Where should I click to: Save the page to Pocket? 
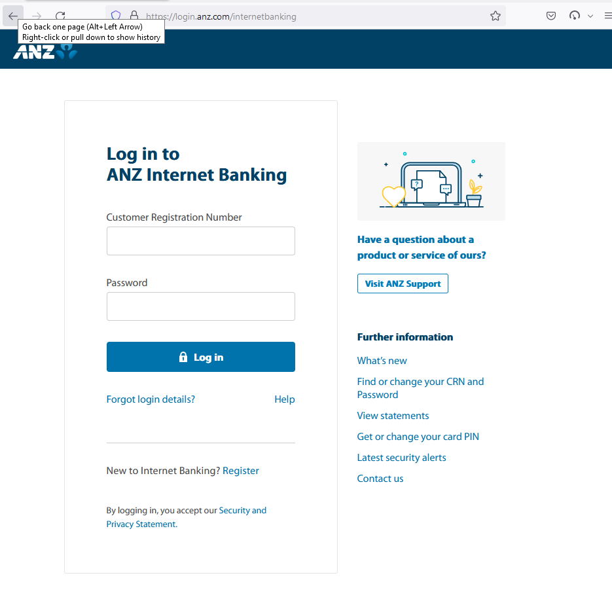(550, 16)
